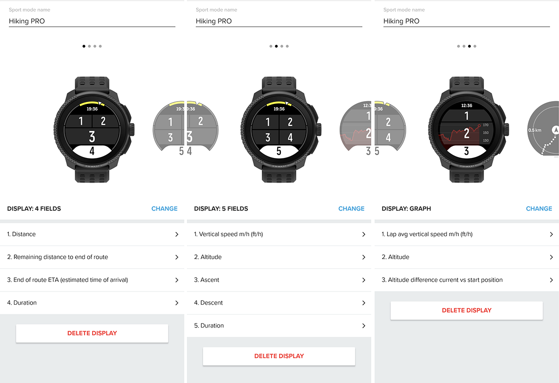Click chevron for Lap avg vertical speed

pyautogui.click(x=552, y=234)
